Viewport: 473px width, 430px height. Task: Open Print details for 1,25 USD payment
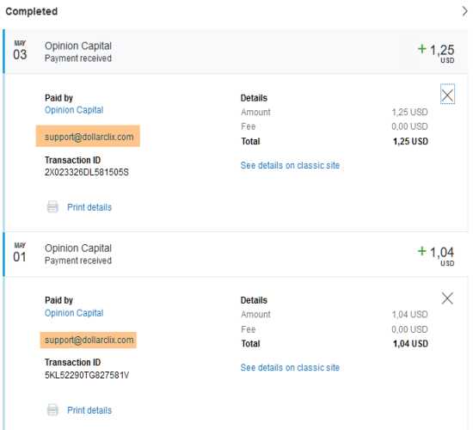point(89,207)
